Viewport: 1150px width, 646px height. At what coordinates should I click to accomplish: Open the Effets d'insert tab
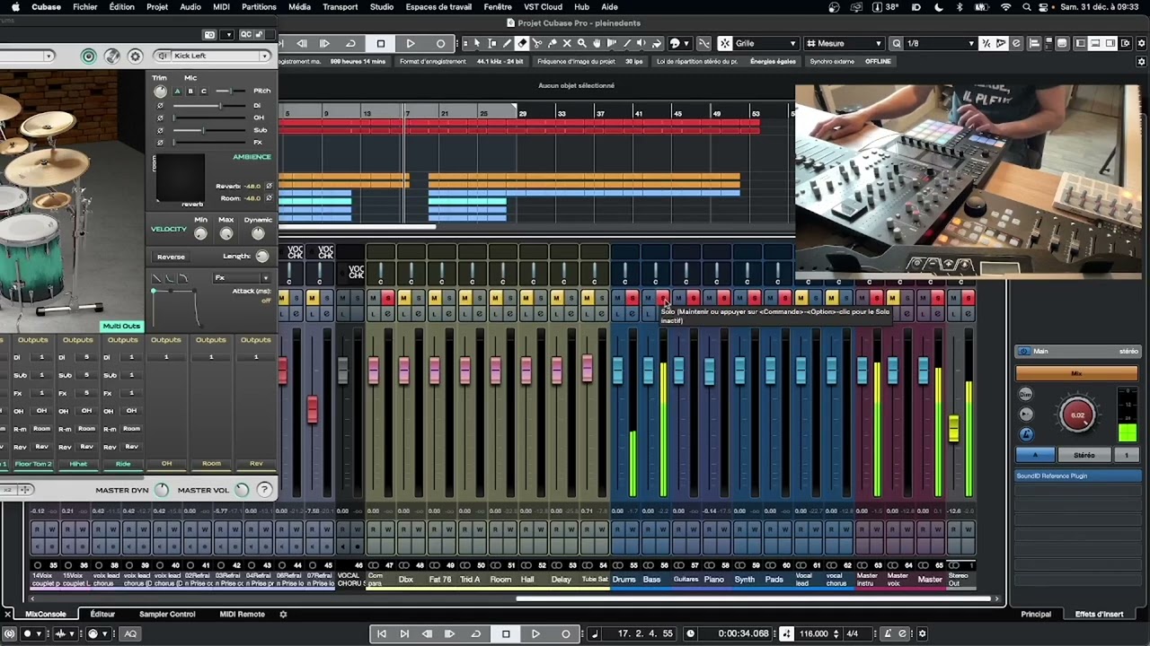pyautogui.click(x=1100, y=615)
